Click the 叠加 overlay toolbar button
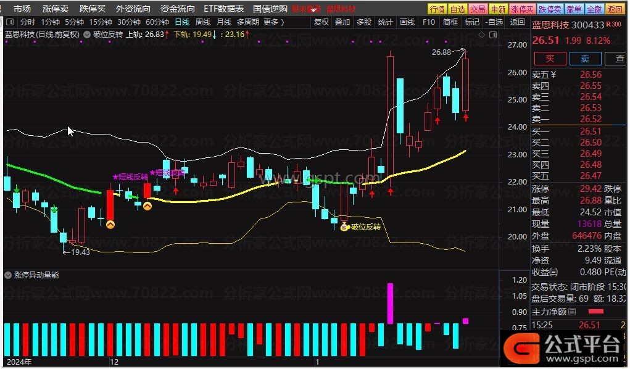Image resolution: width=630 pixels, height=369 pixels. [342, 22]
